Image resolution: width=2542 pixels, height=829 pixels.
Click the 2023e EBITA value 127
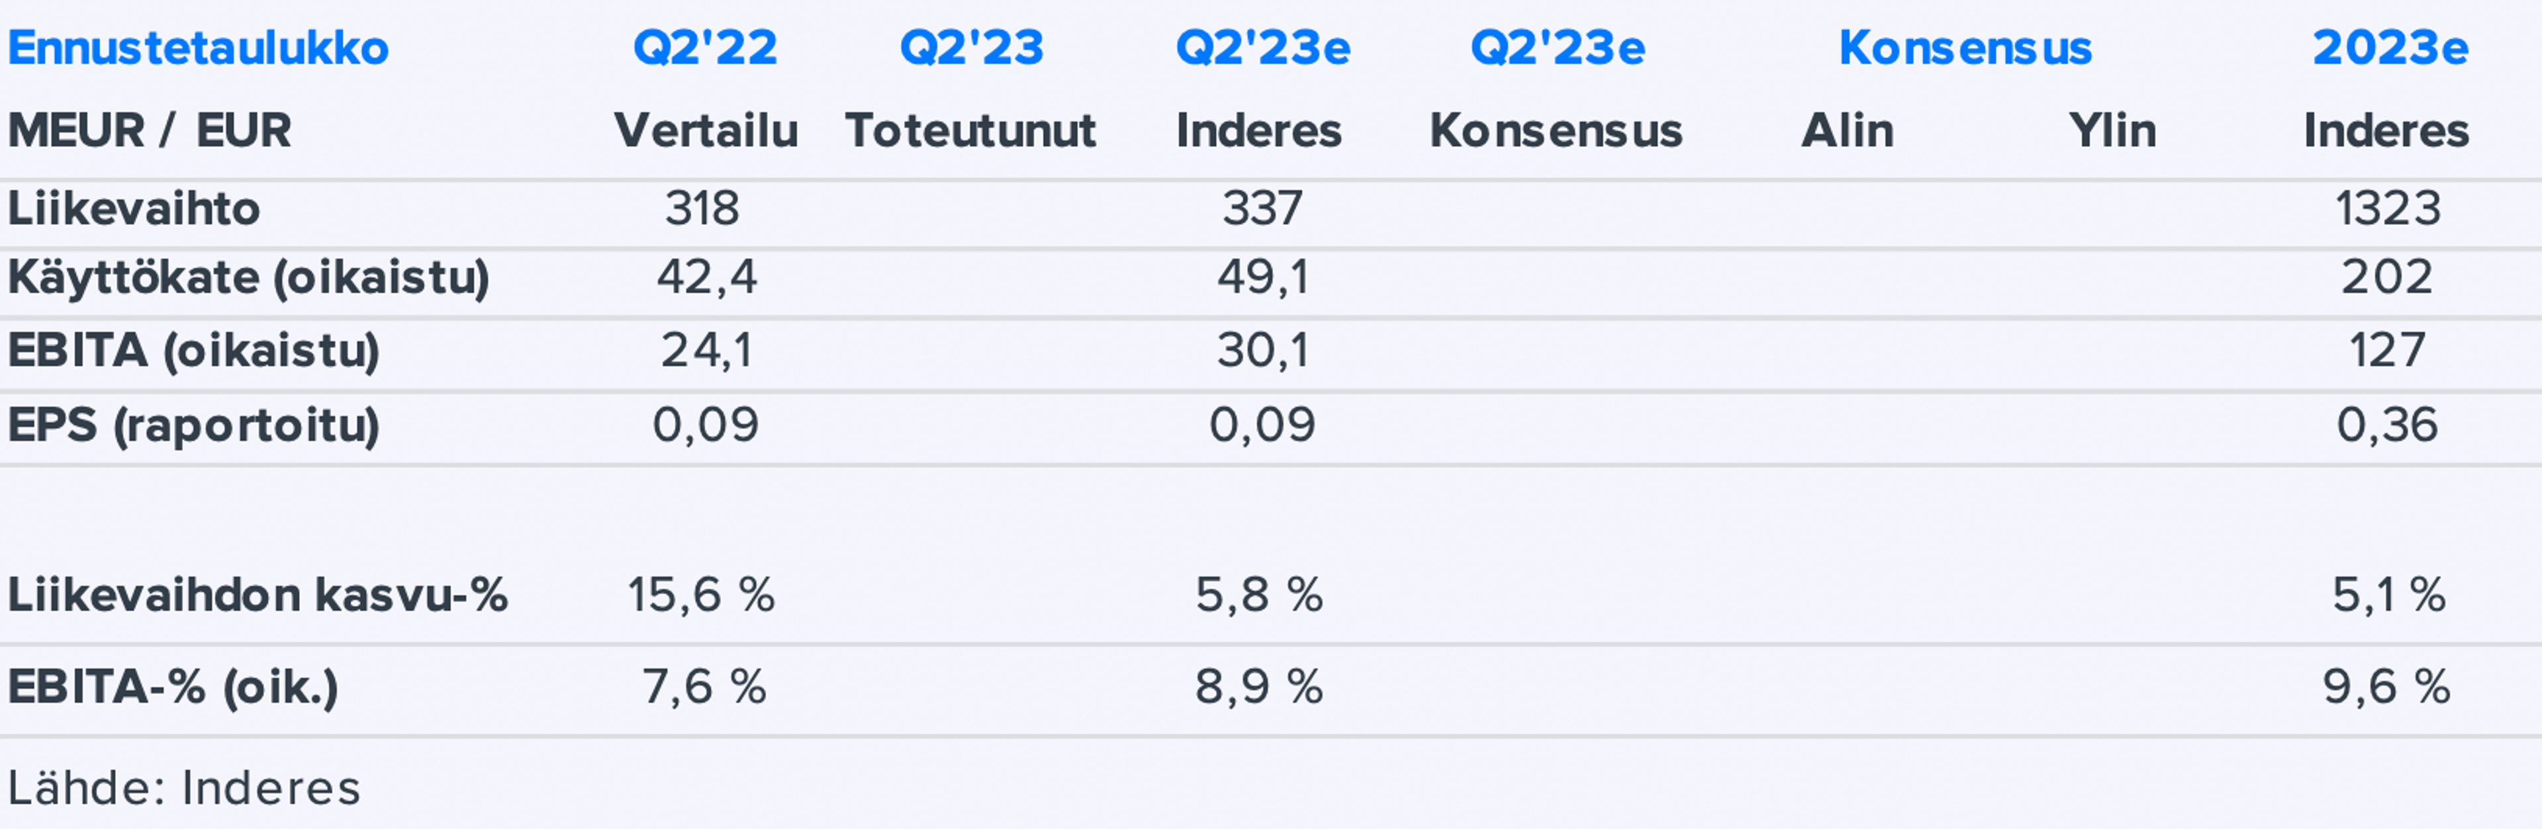pos(2386,351)
